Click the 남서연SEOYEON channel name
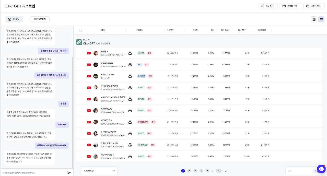Viewport: 327px width, 176px height. point(108,132)
